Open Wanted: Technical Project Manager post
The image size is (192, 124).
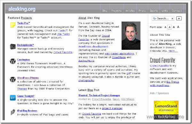(99, 95)
